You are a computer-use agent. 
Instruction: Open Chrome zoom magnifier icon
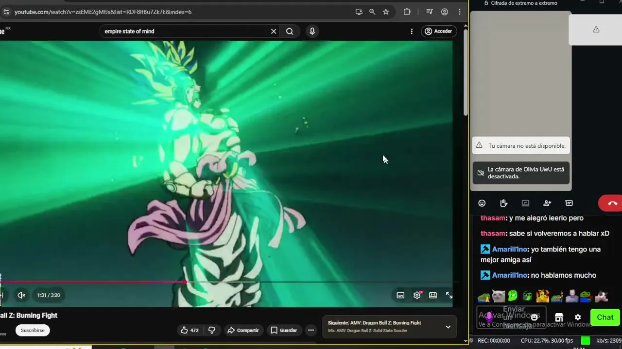click(372, 12)
